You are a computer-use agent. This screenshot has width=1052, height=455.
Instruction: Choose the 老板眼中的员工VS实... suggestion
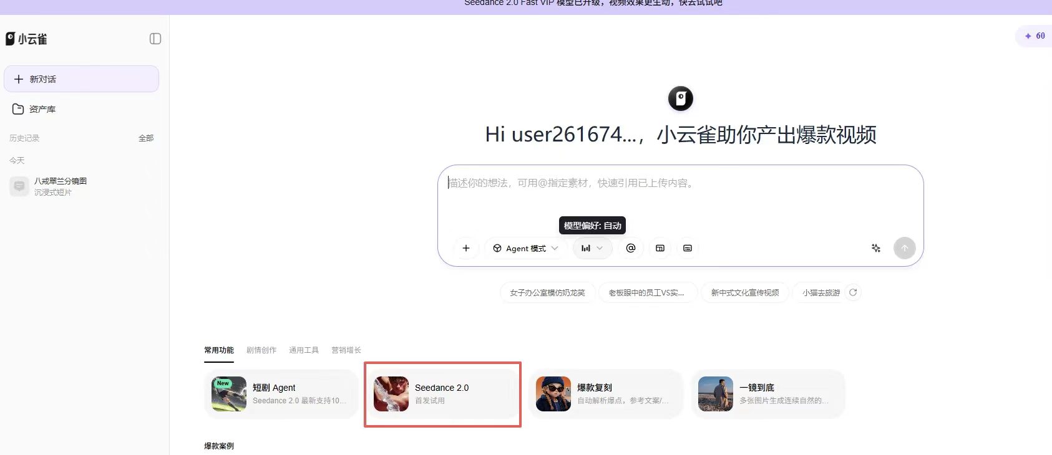coord(647,292)
